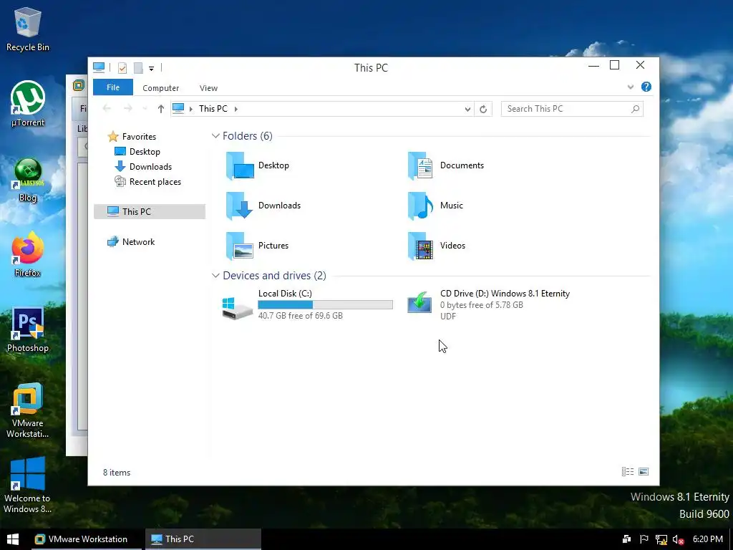Click the disabled Forward navigation arrow
Screen dimensions: 733x550
pyautogui.click(x=127, y=109)
